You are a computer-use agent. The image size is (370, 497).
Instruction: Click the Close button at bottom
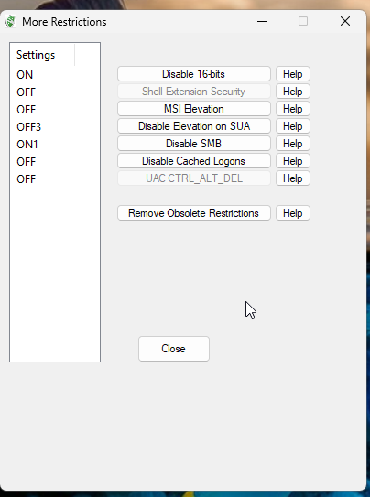(174, 349)
